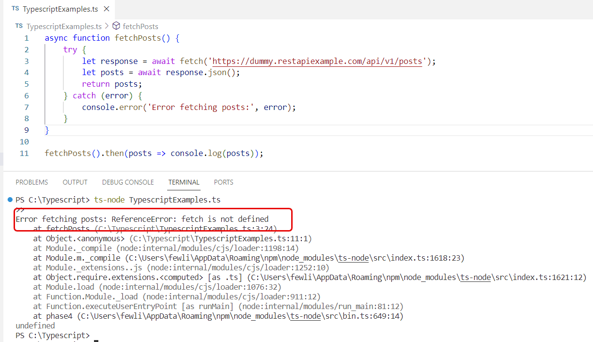Viewport: 593px width, 342px height.
Task: Click the 'Function.executeUserEntryPoint' stack line
Action: tap(218, 306)
